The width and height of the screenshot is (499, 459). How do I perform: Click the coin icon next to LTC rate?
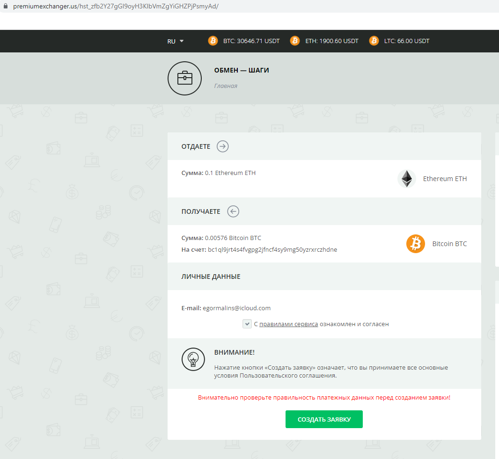374,41
